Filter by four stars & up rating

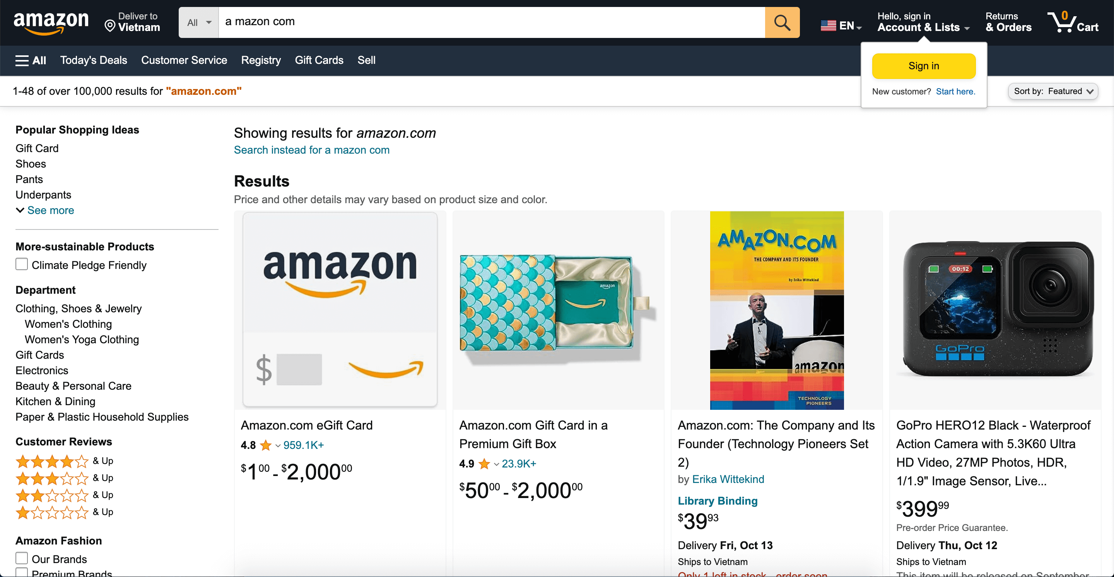pyautogui.click(x=52, y=462)
